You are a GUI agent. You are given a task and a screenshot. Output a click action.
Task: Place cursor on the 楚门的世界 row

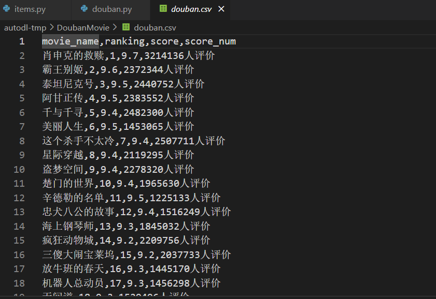(x=126, y=183)
